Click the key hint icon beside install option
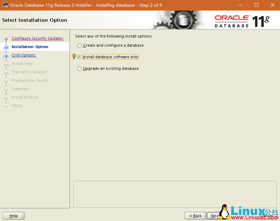280x221 pixels. coord(73,56)
